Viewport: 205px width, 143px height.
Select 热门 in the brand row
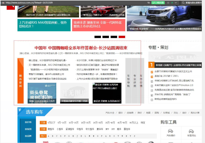tap(43, 136)
